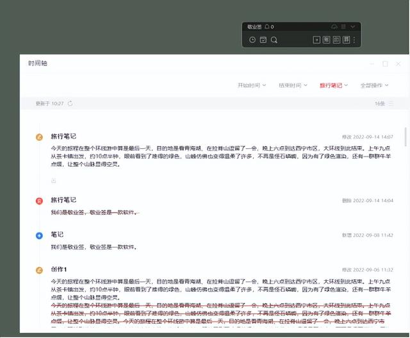The image size is (410, 338).
Task: Maximize the 时间轴 window
Action: coord(385,63)
